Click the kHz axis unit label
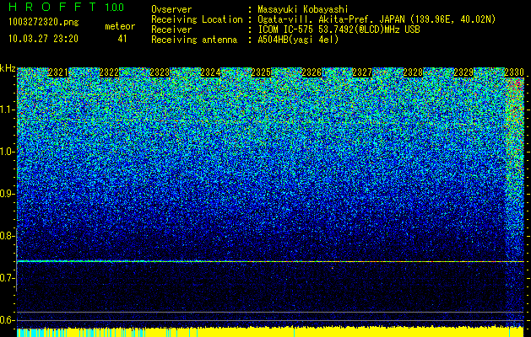 click(8, 69)
